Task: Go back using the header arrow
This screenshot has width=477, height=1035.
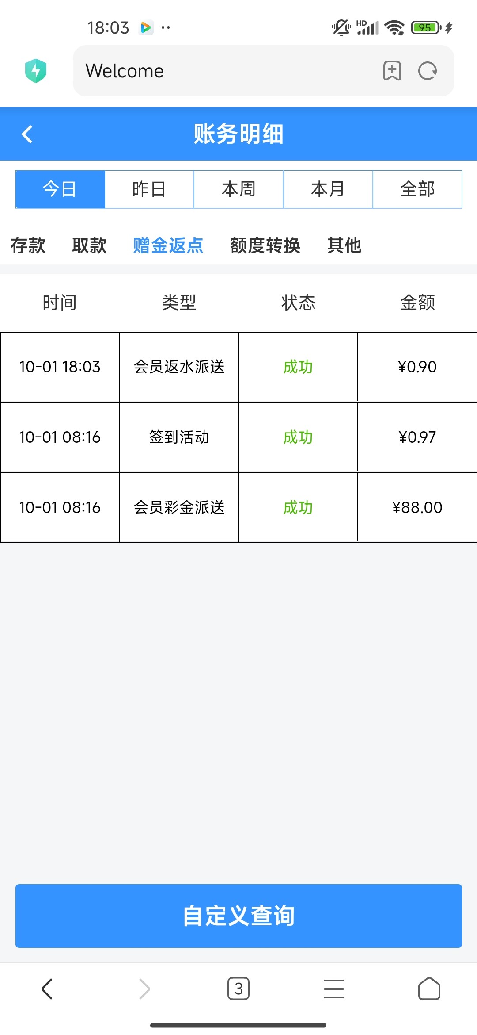Action: point(27,134)
